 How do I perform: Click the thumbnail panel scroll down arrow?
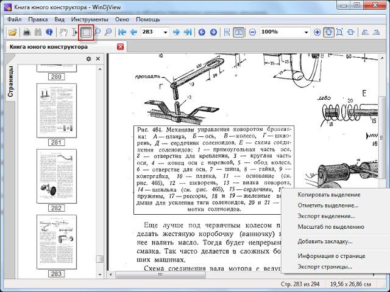point(100,274)
